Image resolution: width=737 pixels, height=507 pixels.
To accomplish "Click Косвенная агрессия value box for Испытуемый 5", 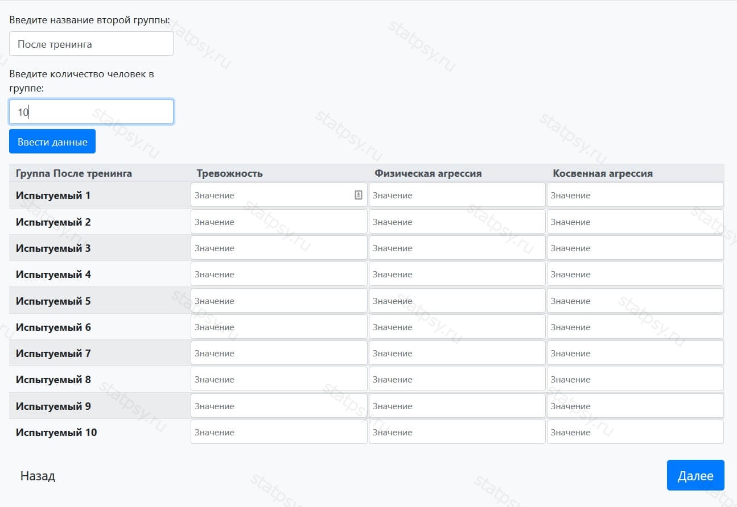I will point(635,301).
